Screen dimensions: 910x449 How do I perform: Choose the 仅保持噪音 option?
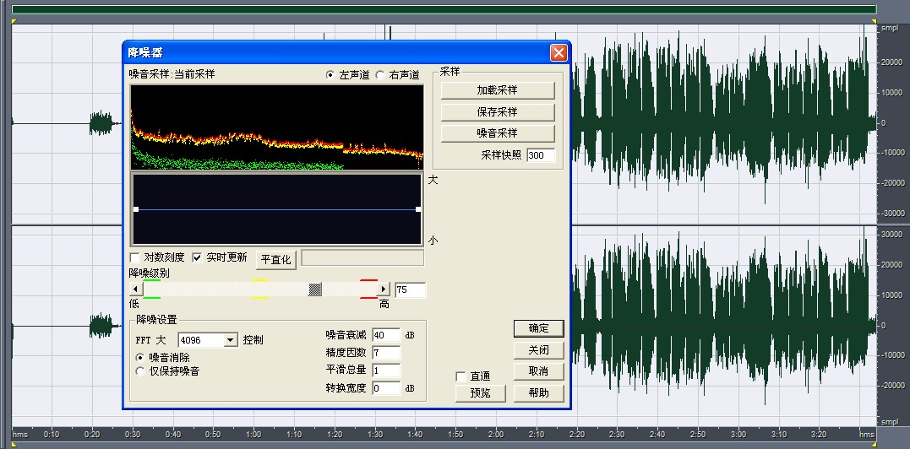tap(141, 371)
